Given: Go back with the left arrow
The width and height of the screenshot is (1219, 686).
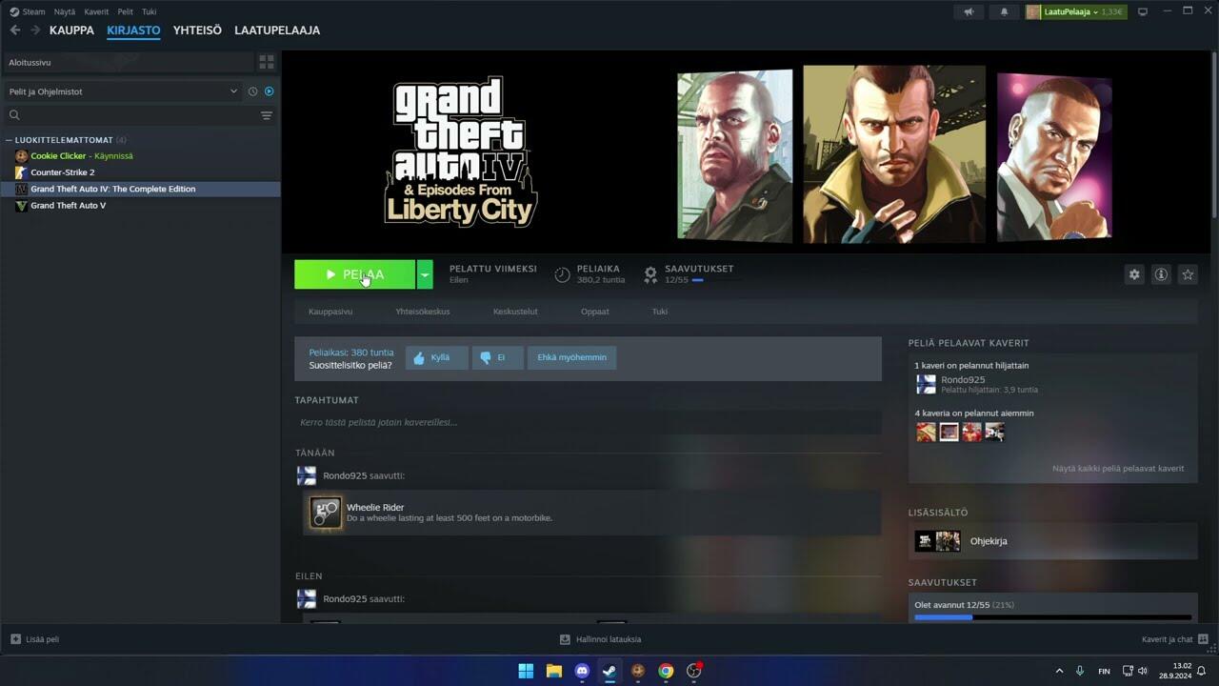Looking at the screenshot, I should pos(15,30).
